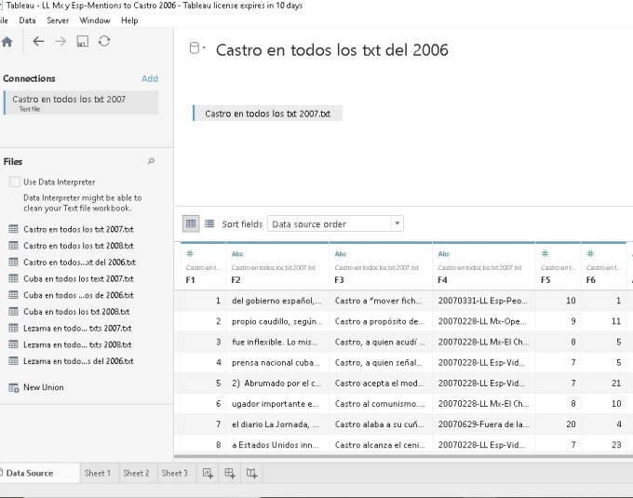Select file Cuba en todos los txt 2008.txt
Screen dimensions: 633x498
click(76, 312)
